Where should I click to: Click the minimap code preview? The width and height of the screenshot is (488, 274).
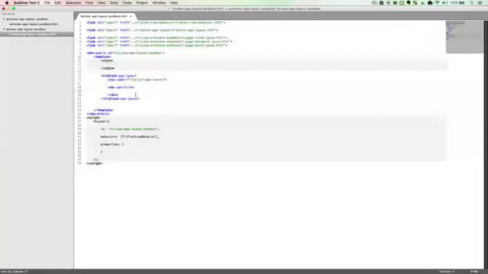pos(464,37)
